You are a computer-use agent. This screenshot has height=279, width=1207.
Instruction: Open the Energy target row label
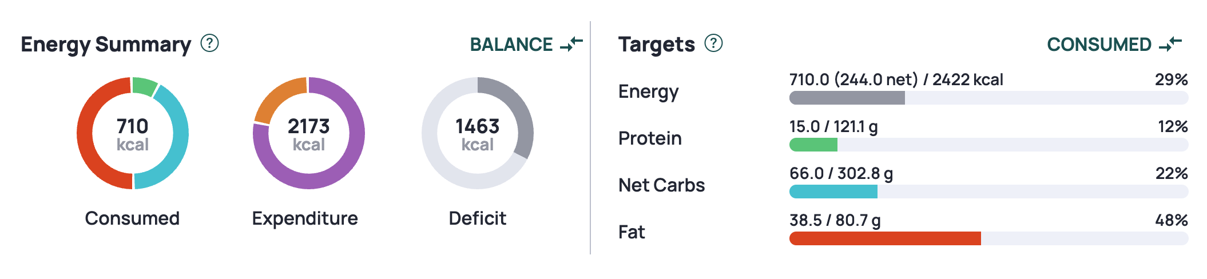(648, 91)
